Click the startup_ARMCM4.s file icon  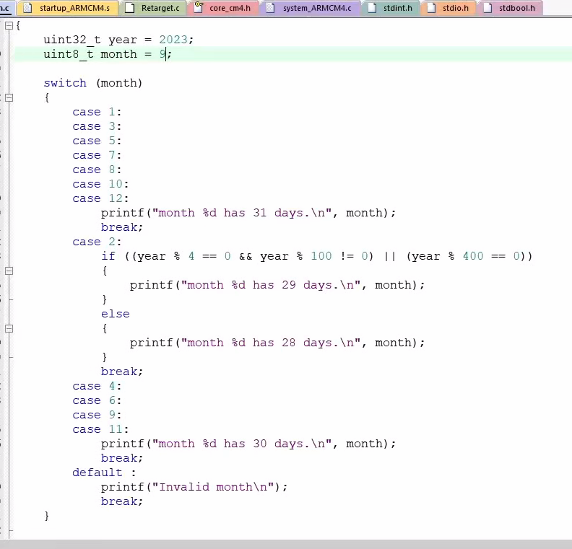point(27,8)
